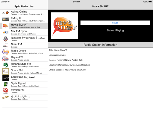Click the Rotana Style FM logo icon
The height and width of the screenshot is (114, 153).
coord(6,65)
